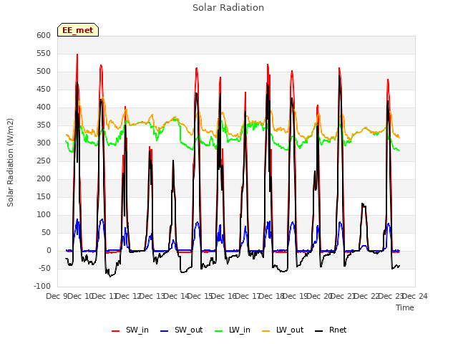Click the 300 y-axis tick label

pyautogui.click(x=44, y=143)
